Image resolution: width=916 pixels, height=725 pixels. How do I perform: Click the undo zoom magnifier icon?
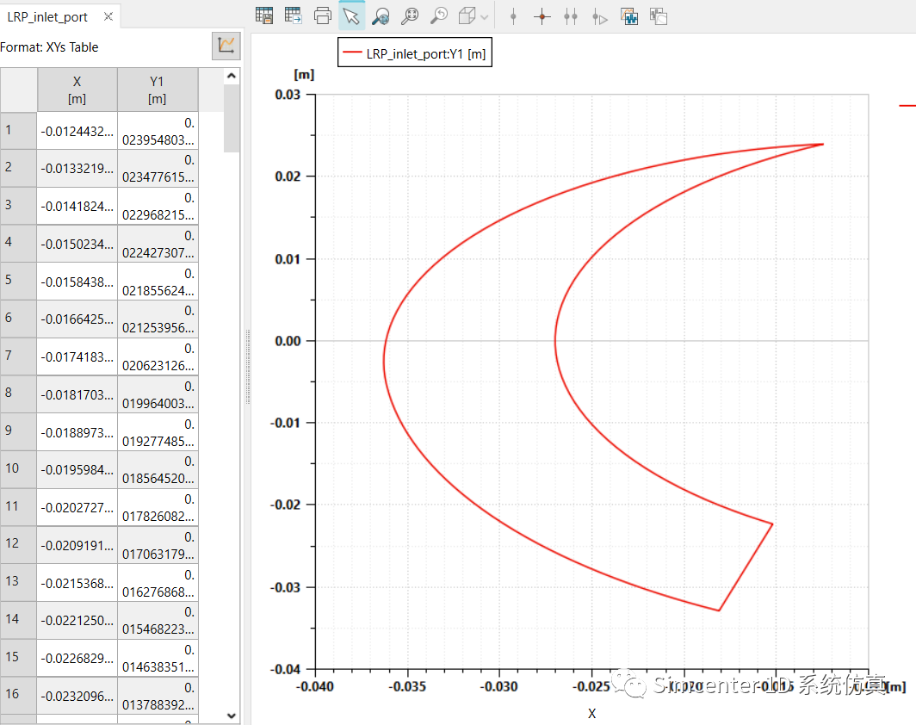point(439,15)
